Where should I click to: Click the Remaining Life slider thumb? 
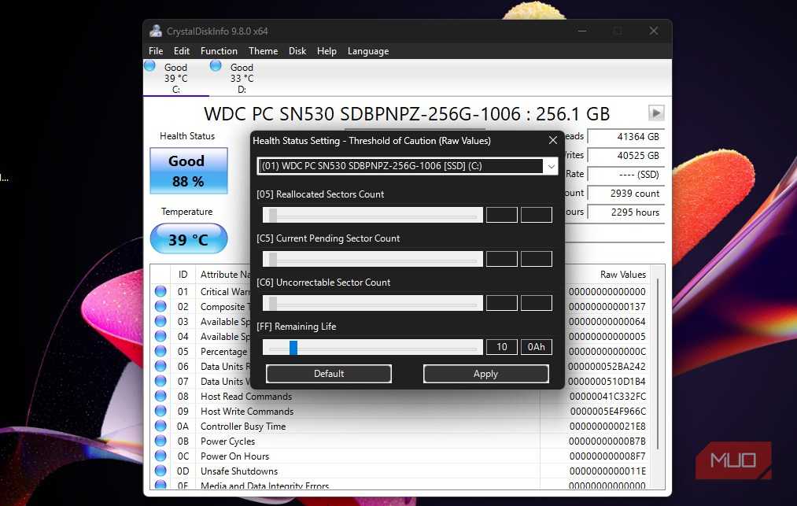tap(293, 347)
